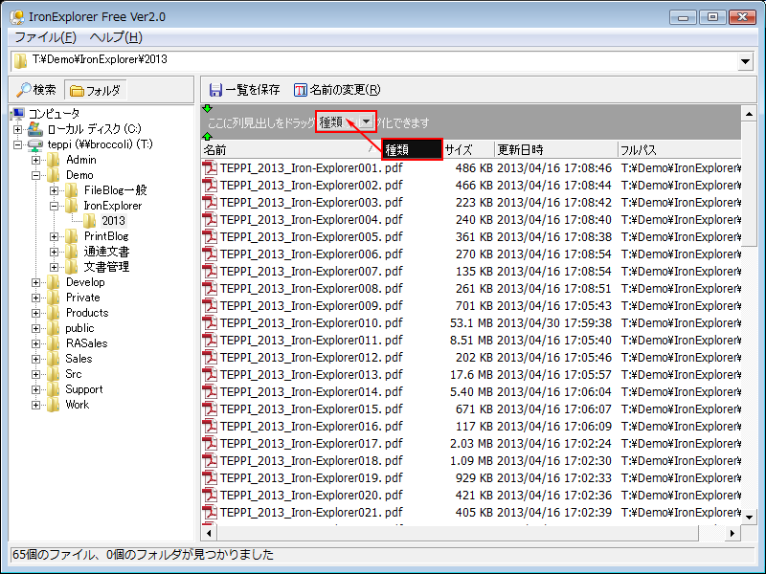Screen dimensions: 766x574
Task: Click the vertical scrollbar up arrow
Action: (749, 114)
